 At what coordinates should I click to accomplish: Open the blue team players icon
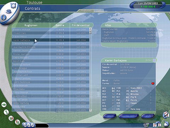click(8, 12)
